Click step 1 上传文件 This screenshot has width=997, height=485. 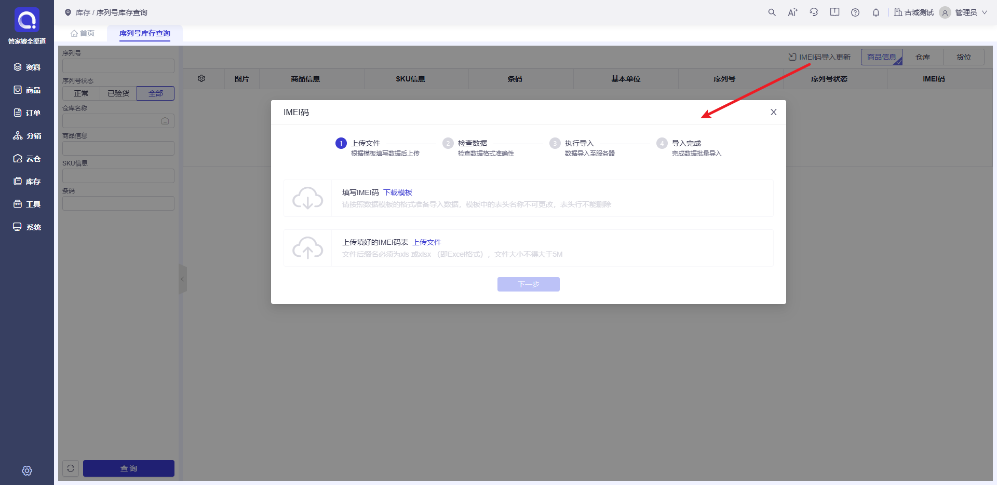pyautogui.click(x=378, y=147)
